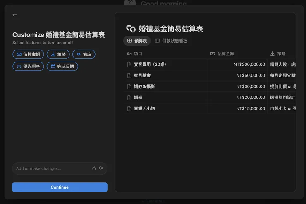Click the page icon of 喜餅 / 小物 row
The height and width of the screenshot is (204, 306).
(x=129, y=109)
